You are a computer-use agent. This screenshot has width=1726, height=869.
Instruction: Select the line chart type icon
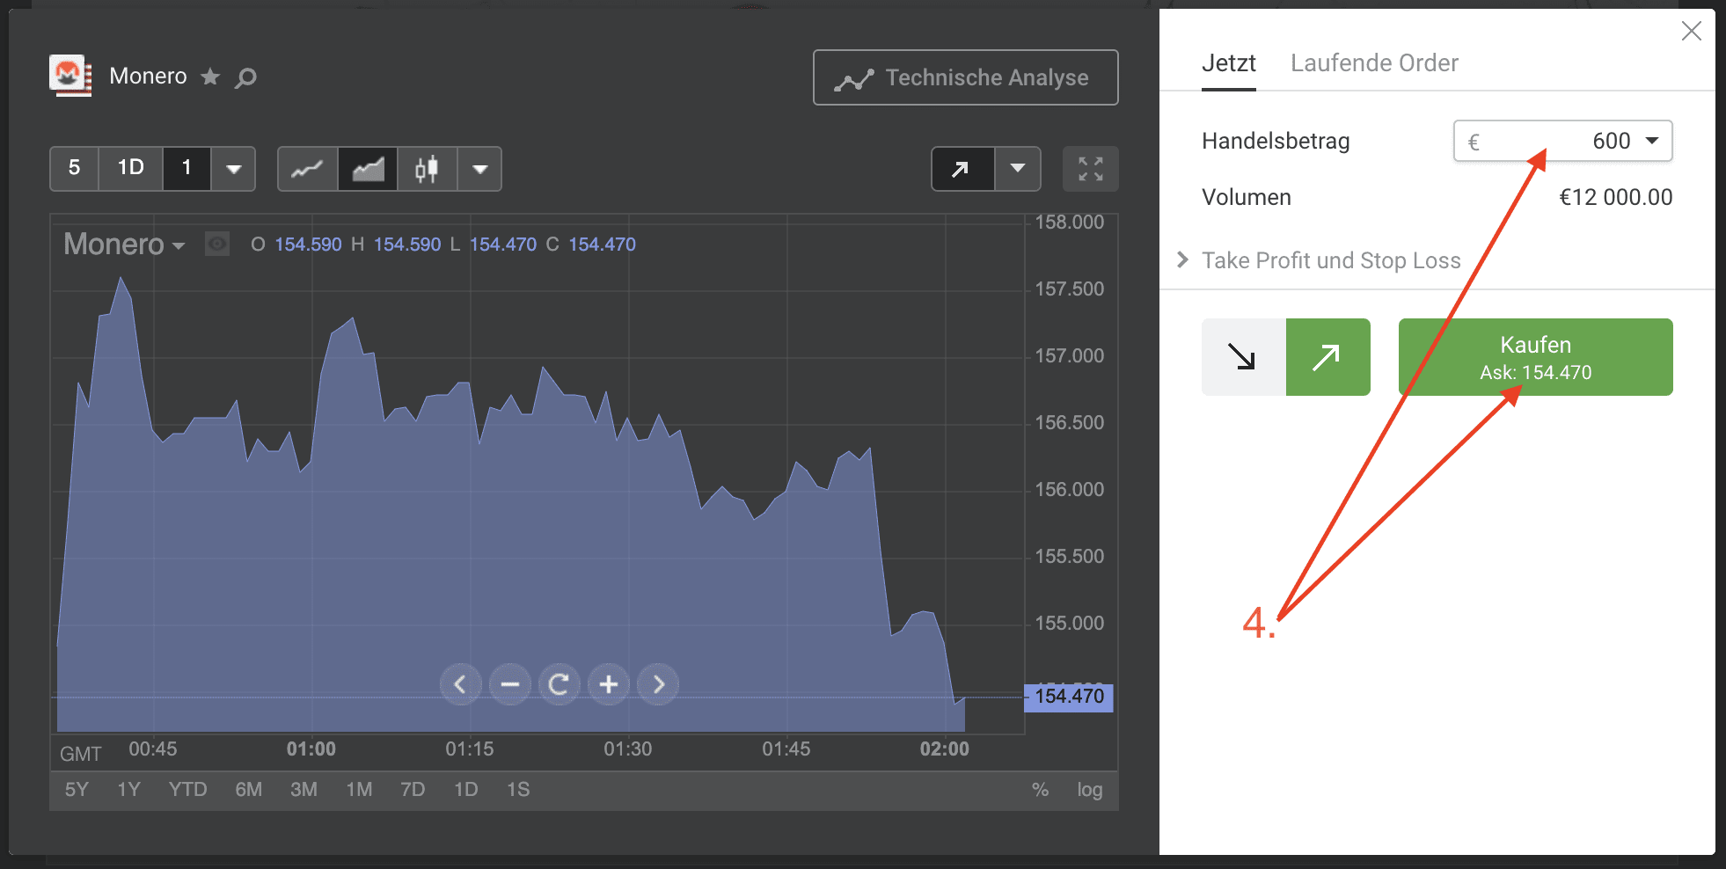307,169
